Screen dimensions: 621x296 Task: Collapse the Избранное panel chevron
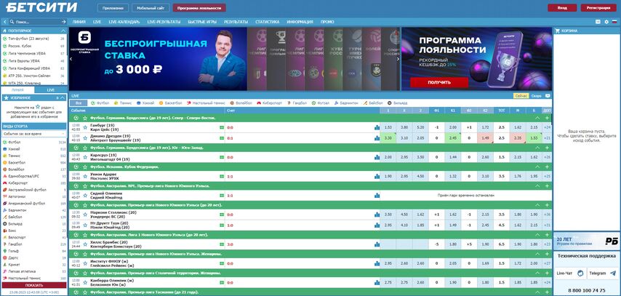[x=63, y=97]
